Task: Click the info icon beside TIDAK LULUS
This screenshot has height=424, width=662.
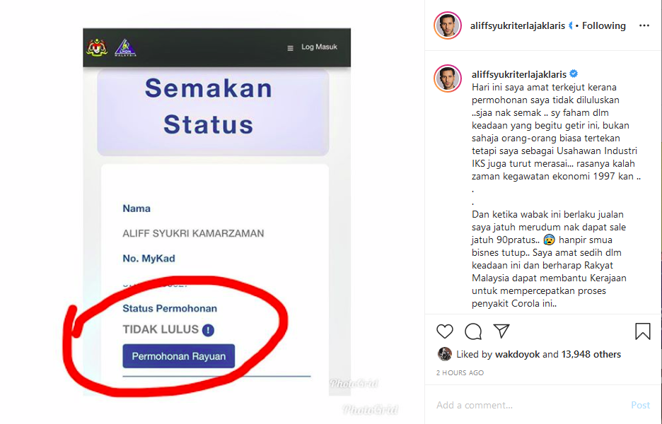Action: (208, 330)
